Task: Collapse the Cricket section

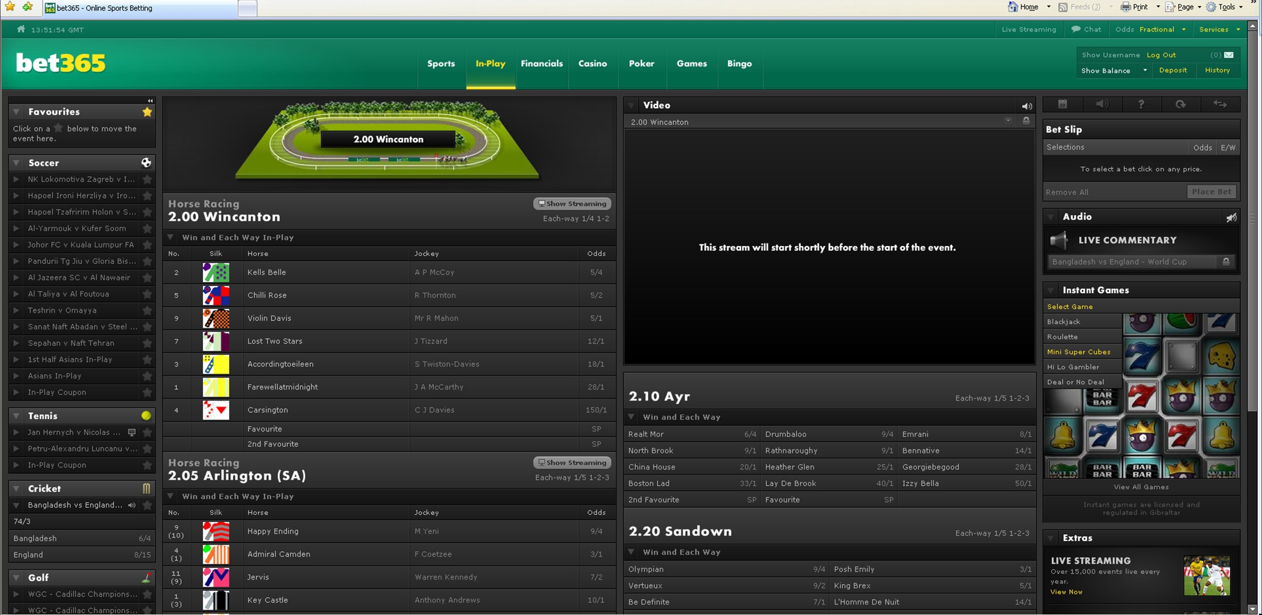Action: (16, 489)
